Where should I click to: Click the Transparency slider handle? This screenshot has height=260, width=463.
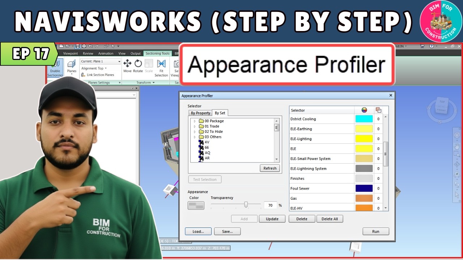point(246,205)
